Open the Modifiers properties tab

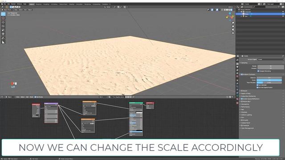[x=237, y=84]
